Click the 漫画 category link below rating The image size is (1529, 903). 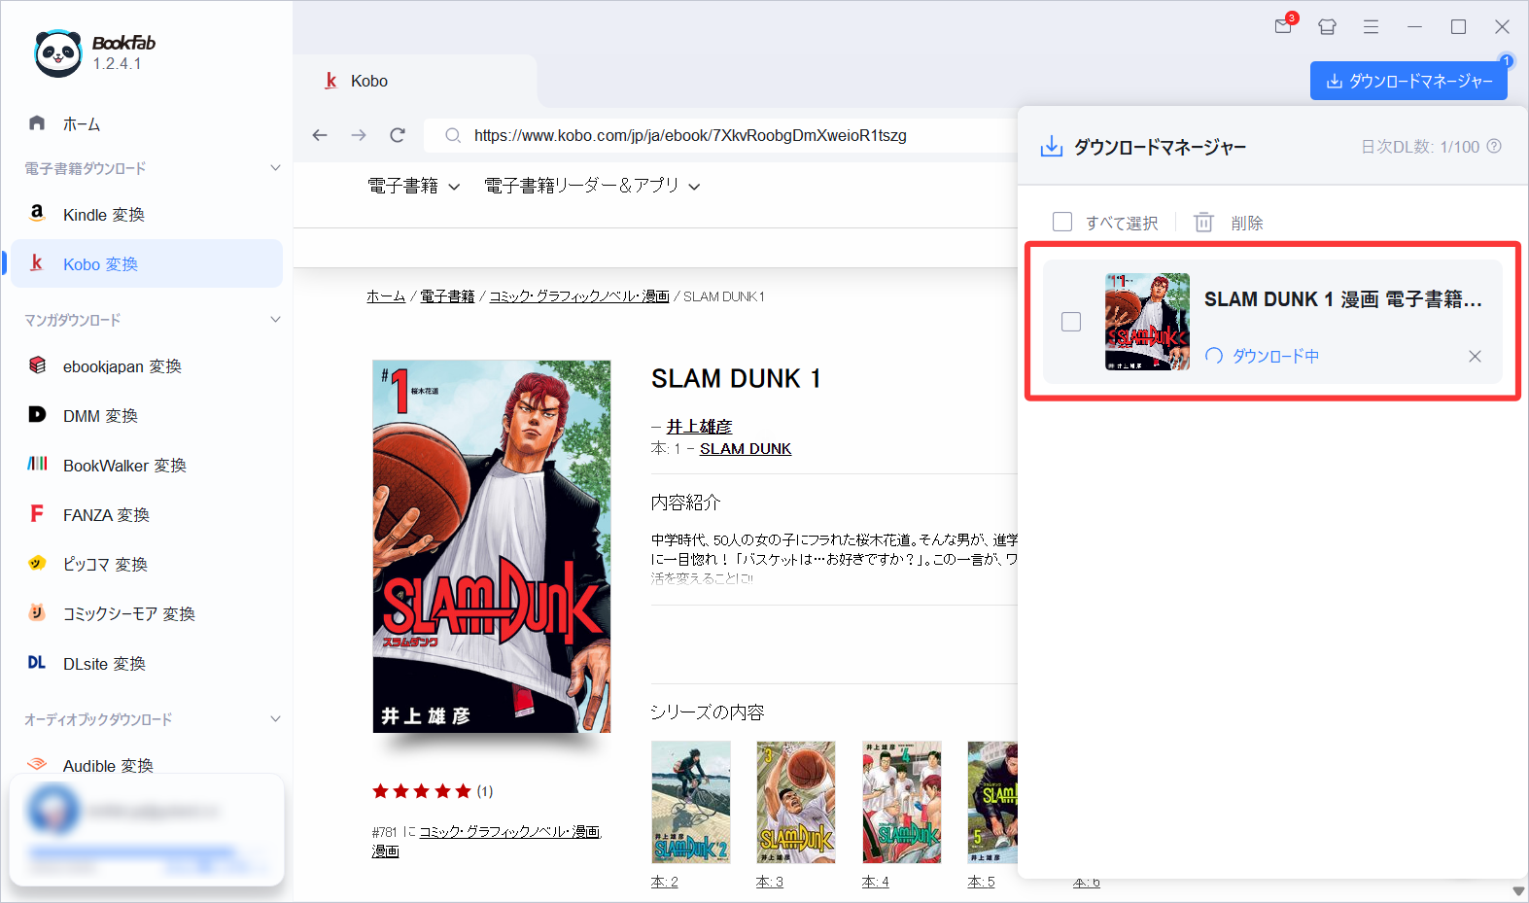coord(386,851)
